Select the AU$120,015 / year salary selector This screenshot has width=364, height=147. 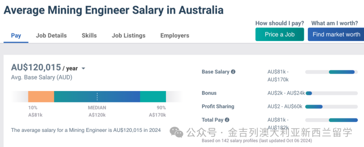[x=48, y=67]
